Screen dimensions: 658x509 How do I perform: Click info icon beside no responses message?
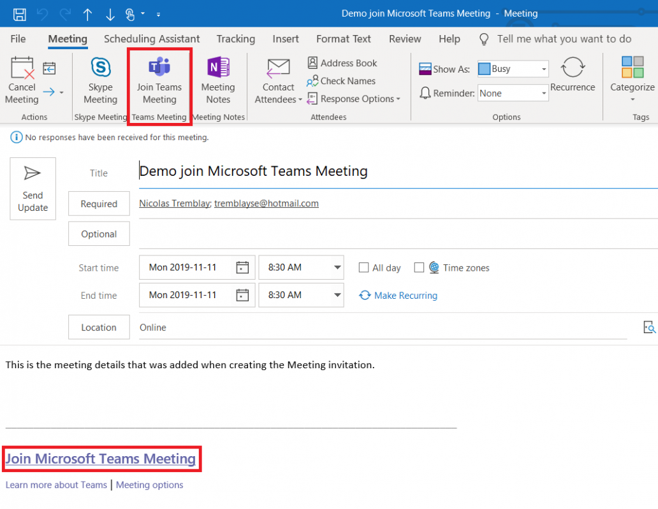17,137
